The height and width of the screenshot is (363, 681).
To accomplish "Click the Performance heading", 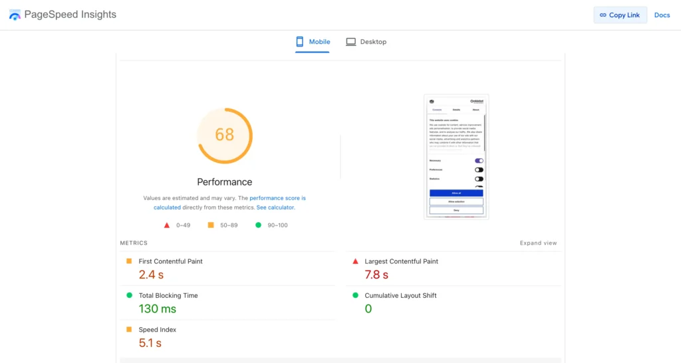I will 225,182.
